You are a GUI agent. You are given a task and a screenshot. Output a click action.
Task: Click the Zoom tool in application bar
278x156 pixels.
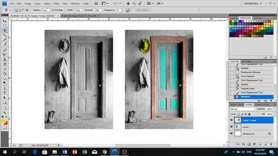[x=134, y=3]
